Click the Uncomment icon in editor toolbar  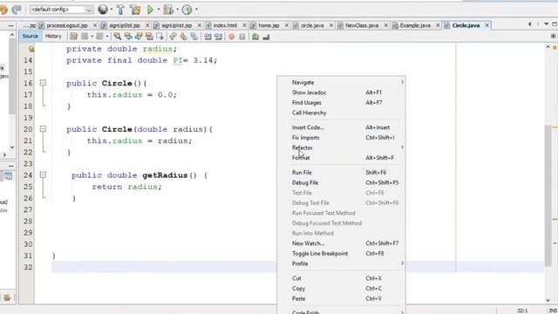(x=266, y=37)
